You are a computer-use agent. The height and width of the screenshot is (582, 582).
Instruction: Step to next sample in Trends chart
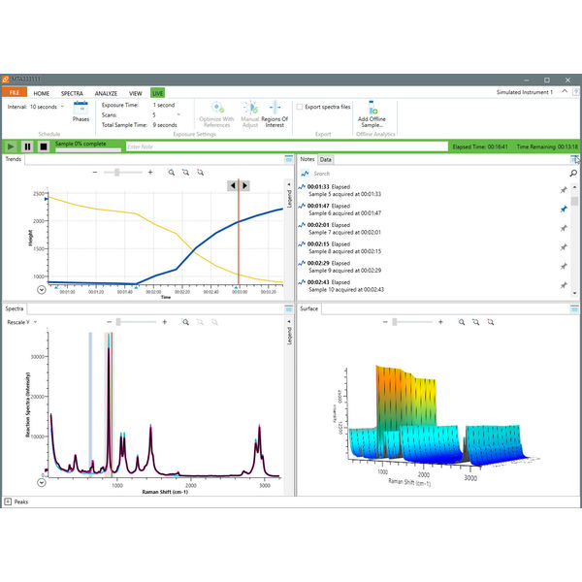pos(244,185)
